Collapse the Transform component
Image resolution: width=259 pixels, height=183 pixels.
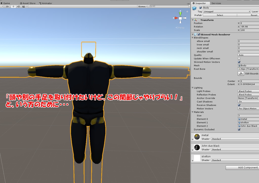pyautogui.click(x=193, y=20)
